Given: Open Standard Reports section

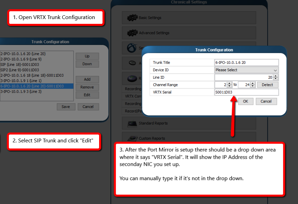Looking at the screenshot, I should tap(189, 123).
